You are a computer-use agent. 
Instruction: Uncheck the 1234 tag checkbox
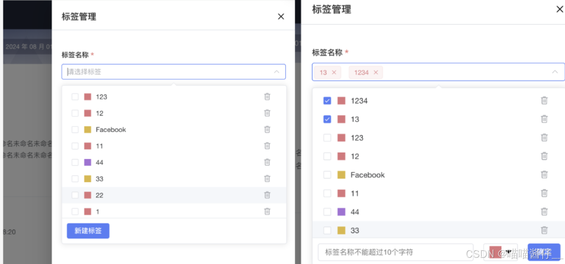click(x=327, y=100)
